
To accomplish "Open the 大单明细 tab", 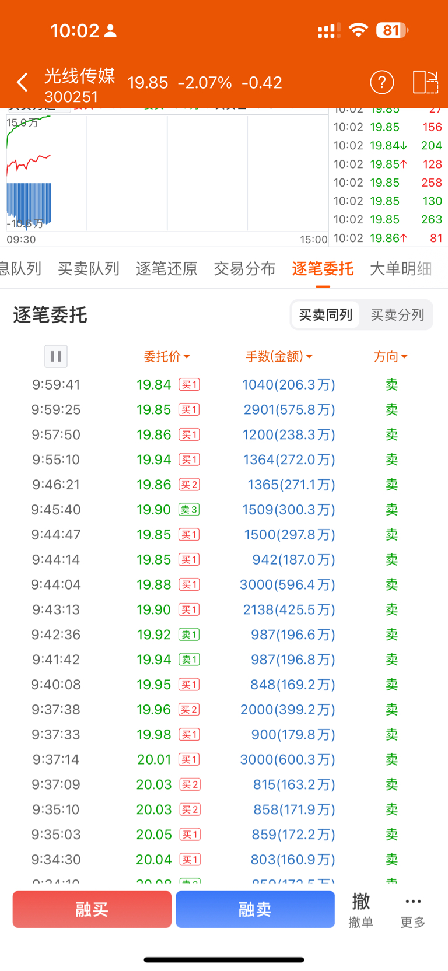I will click(401, 268).
